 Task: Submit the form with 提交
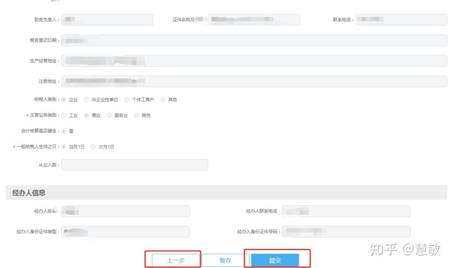pyautogui.click(x=275, y=260)
